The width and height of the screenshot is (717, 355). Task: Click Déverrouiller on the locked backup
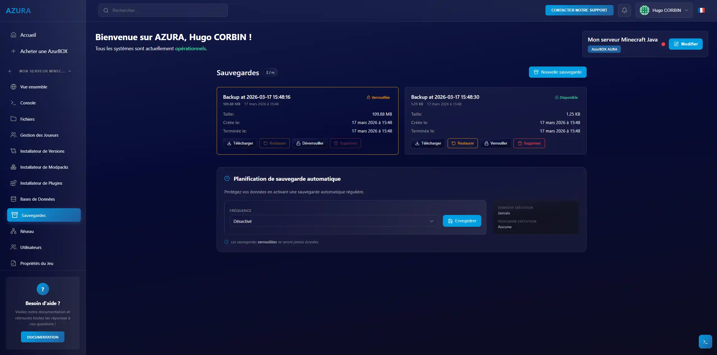click(x=310, y=143)
